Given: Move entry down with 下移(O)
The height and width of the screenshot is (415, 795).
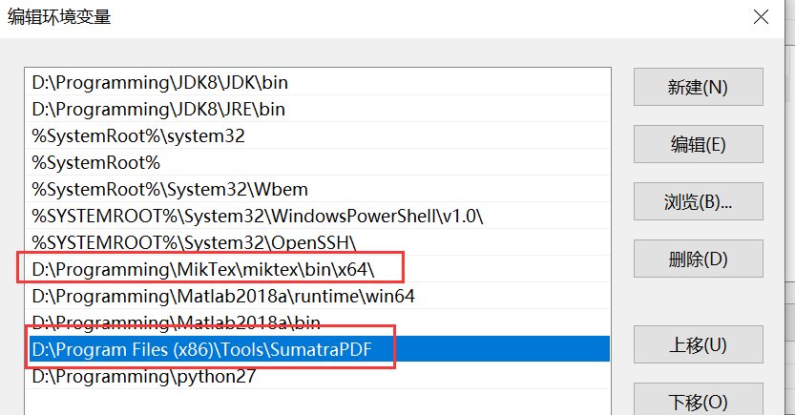Looking at the screenshot, I should [699, 401].
